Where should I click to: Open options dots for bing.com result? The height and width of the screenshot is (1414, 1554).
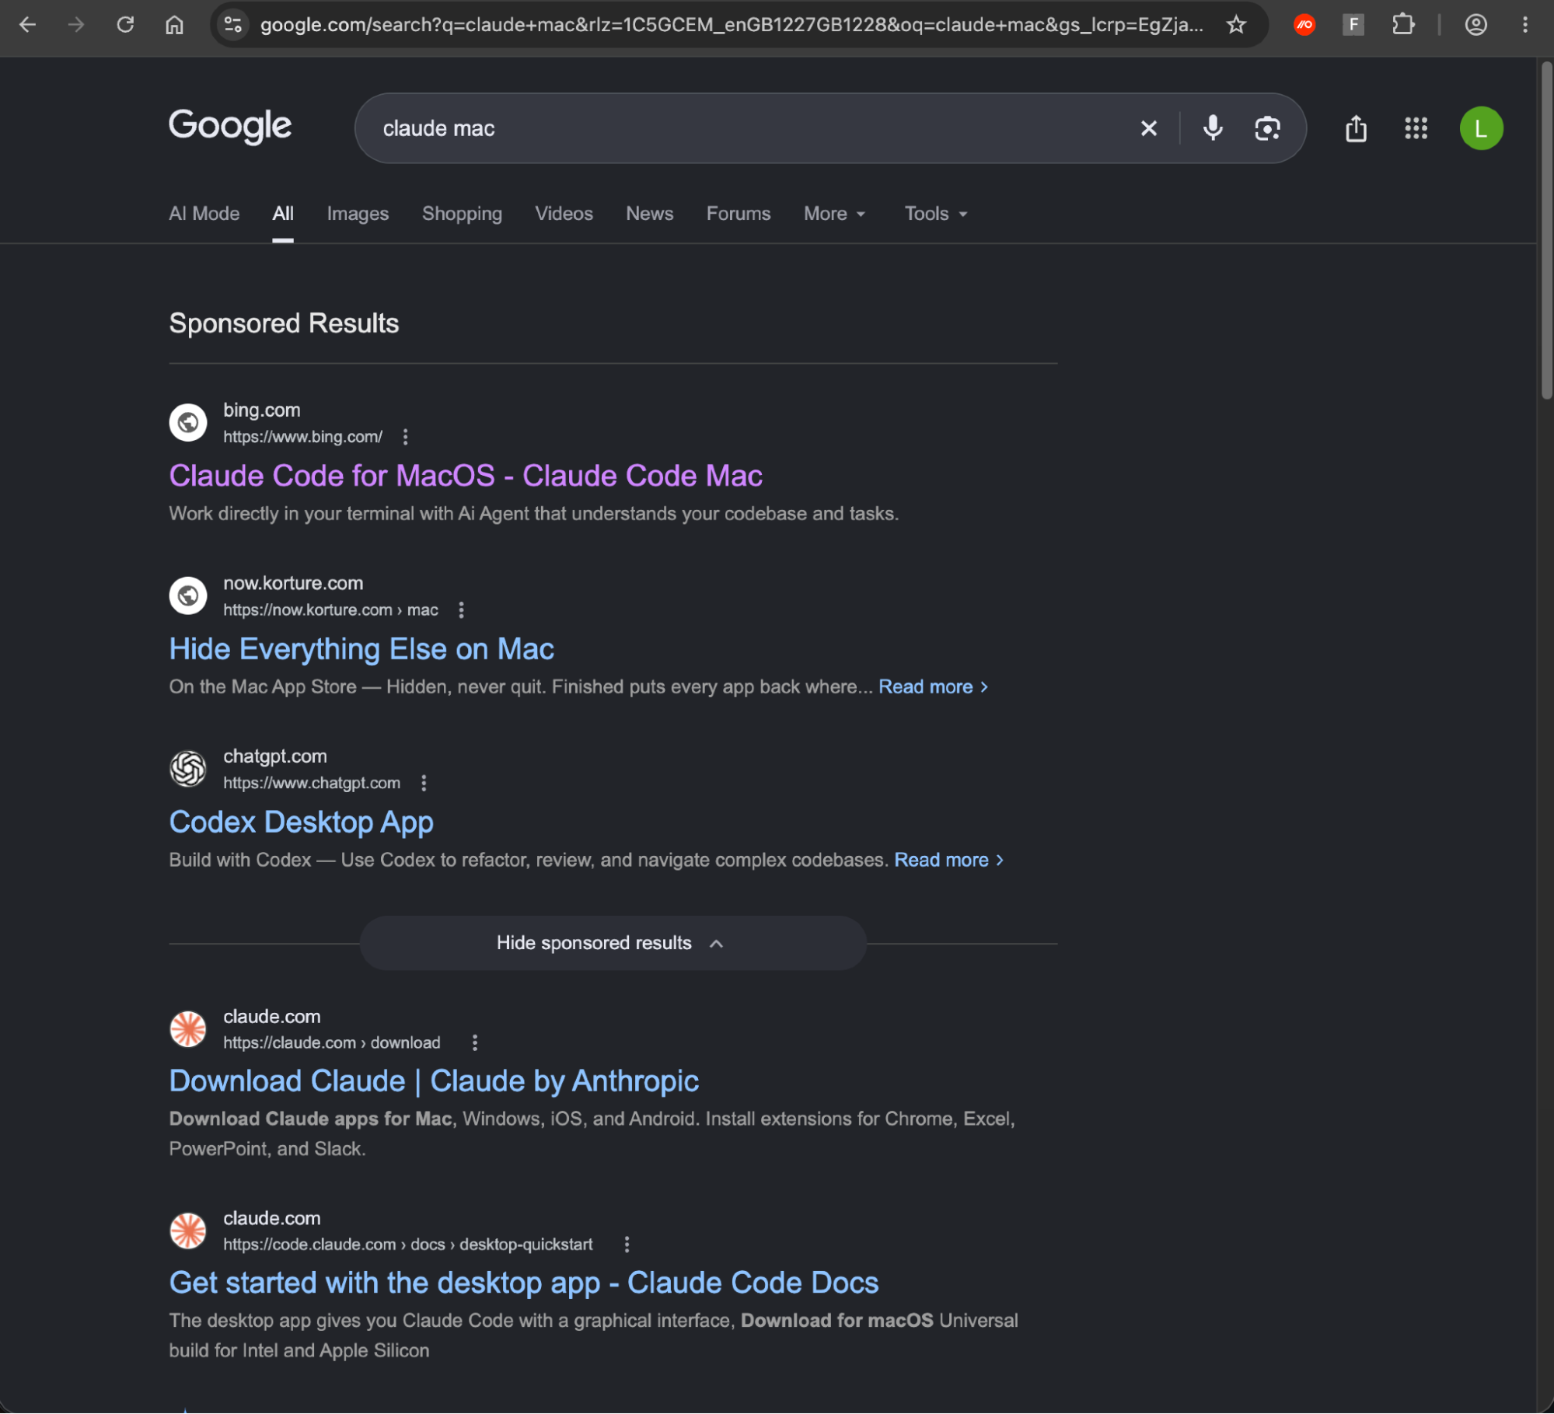point(405,437)
